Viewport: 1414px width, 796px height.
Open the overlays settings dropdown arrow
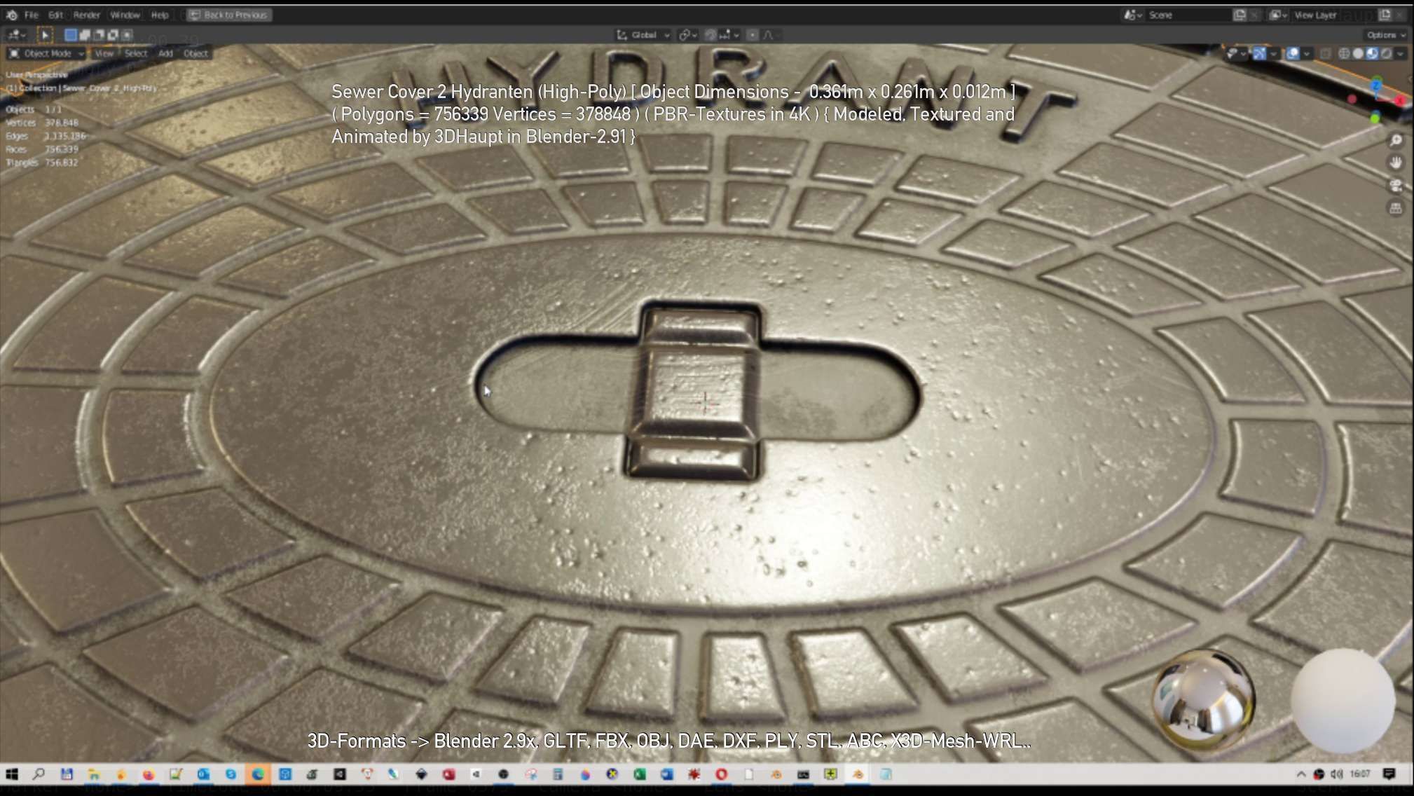[1307, 53]
